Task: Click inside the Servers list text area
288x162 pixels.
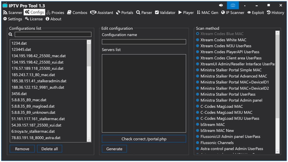Action: click(144, 93)
